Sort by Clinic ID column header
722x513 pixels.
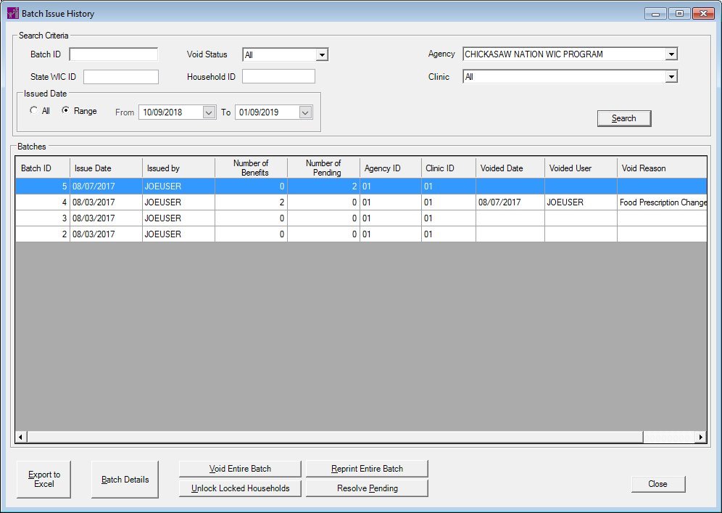(x=449, y=168)
